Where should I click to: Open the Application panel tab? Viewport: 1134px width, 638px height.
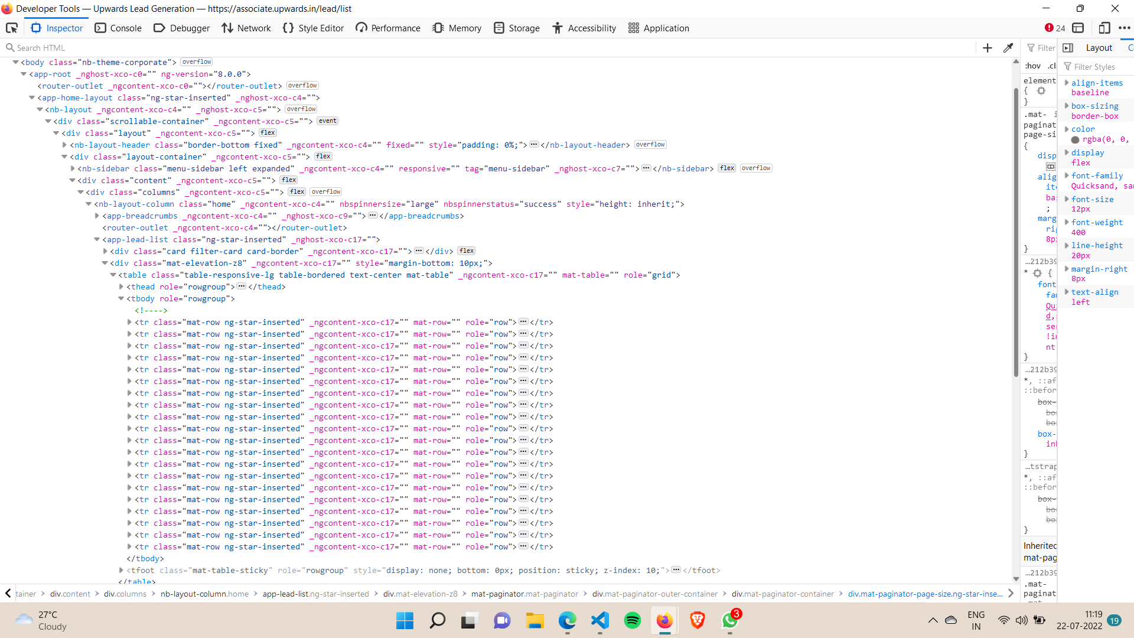point(659,28)
